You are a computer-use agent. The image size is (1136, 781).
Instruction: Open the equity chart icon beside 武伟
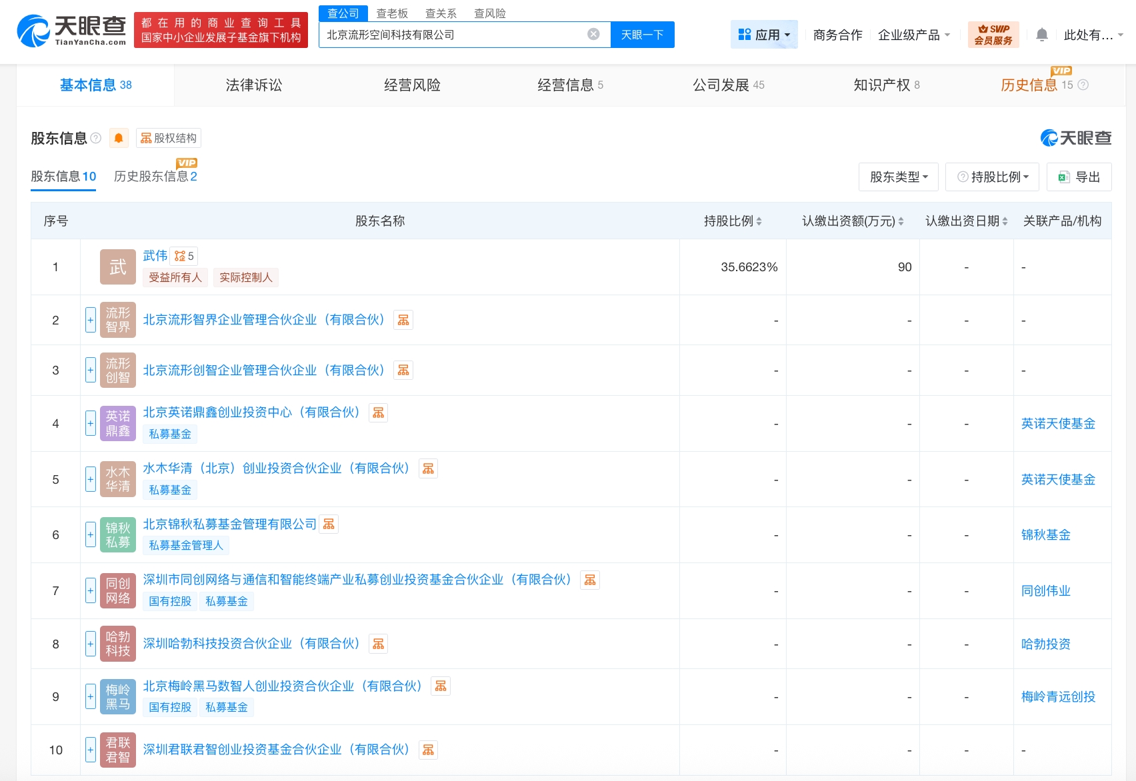pos(183,255)
